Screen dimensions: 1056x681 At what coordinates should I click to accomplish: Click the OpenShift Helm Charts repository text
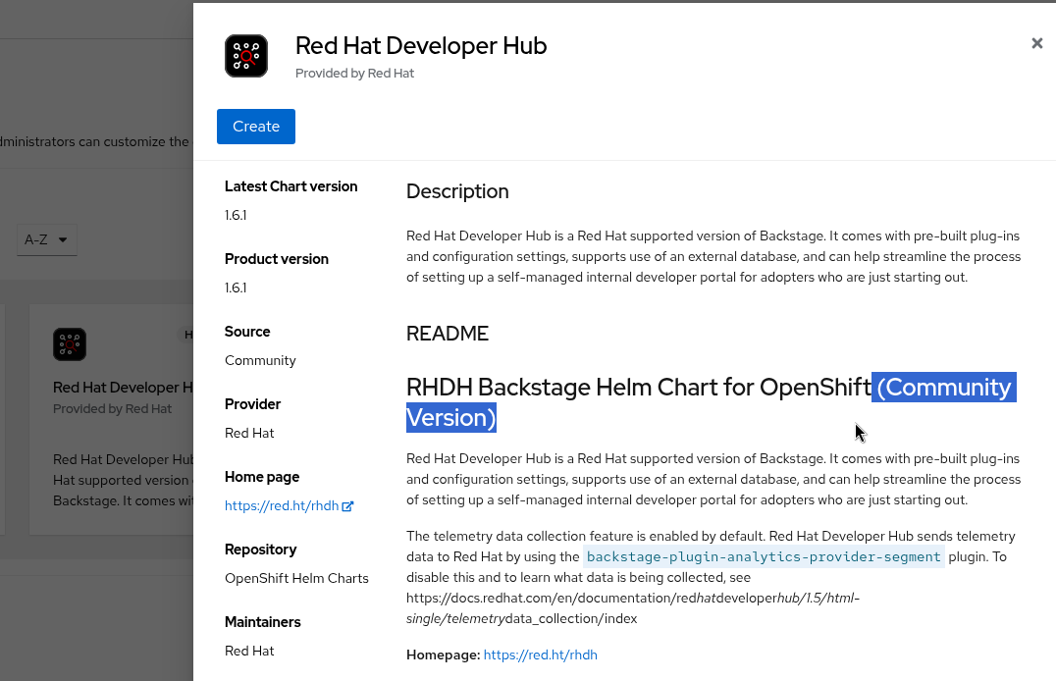tap(296, 579)
